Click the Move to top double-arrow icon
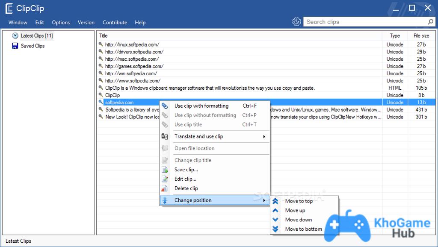 (x=275, y=201)
